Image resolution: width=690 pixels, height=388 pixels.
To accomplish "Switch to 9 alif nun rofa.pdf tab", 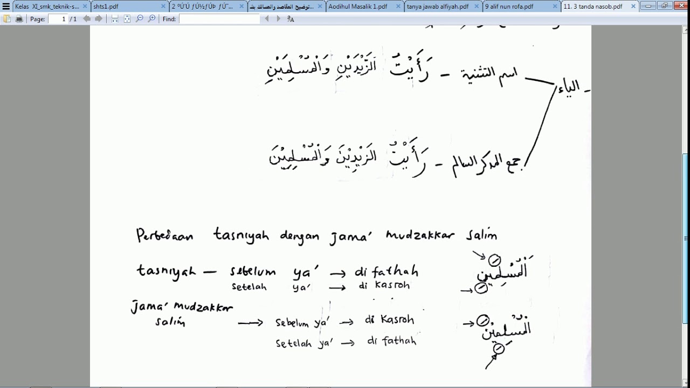I will 521,6.
